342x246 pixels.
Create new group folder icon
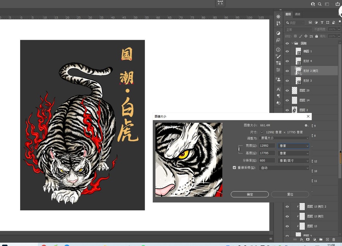tap(321, 240)
